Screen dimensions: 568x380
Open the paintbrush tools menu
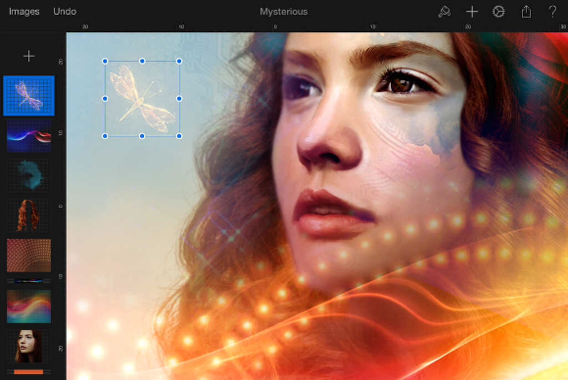pyautogui.click(x=444, y=12)
